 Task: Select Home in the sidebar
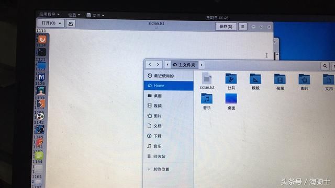(x=169, y=86)
